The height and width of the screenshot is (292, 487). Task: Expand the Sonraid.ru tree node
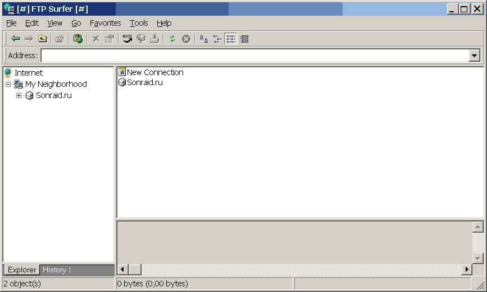(19, 95)
